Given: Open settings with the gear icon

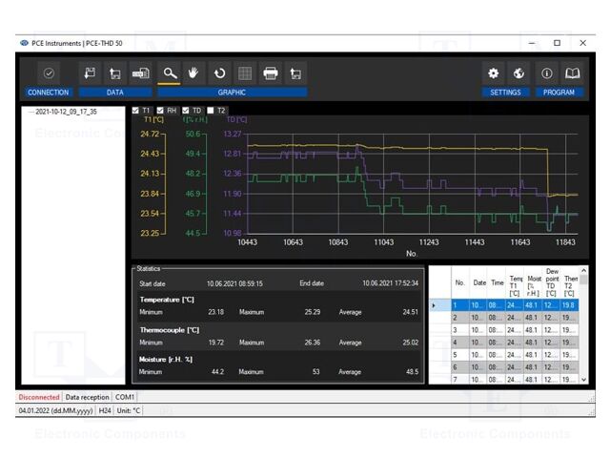Looking at the screenshot, I should click(x=493, y=73).
